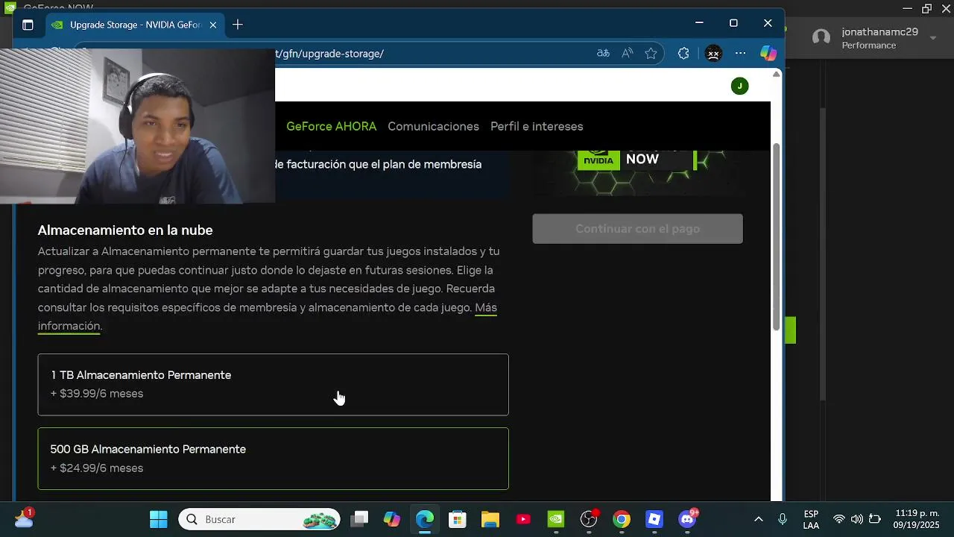Open the weather widget on taskbar
954x537 pixels.
click(24, 519)
